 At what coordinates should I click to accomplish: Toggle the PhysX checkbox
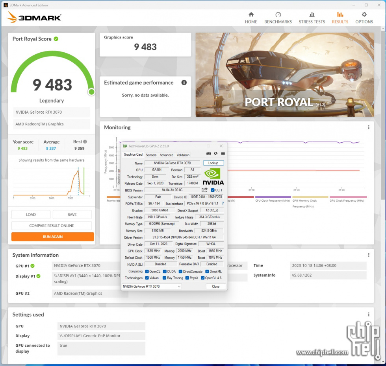pyautogui.click(x=187, y=278)
